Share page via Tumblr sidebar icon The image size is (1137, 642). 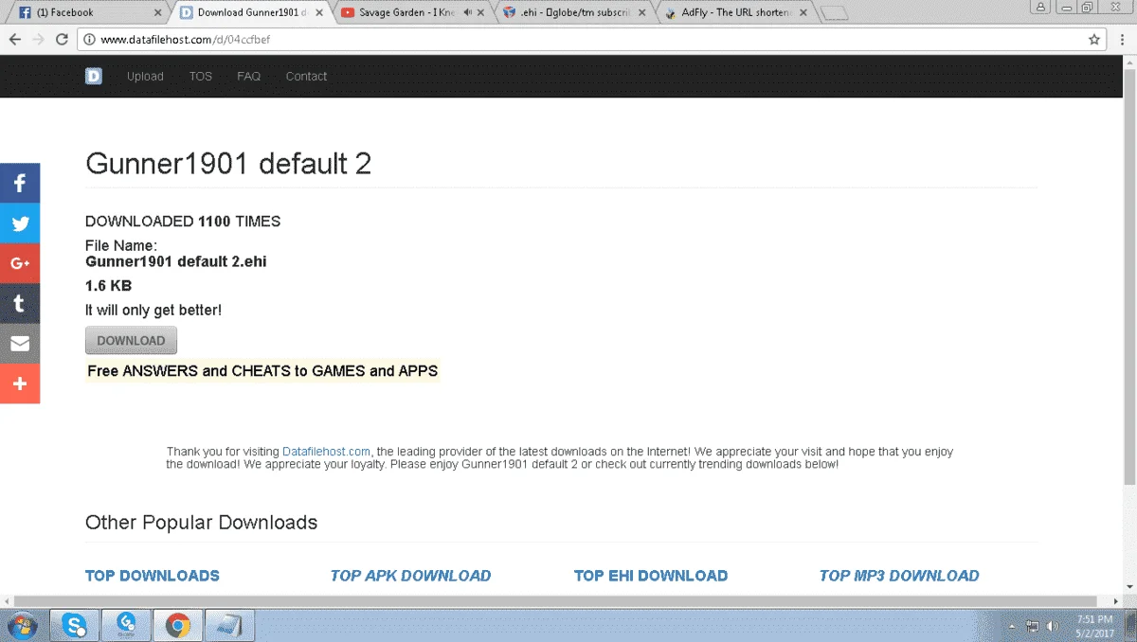point(20,303)
